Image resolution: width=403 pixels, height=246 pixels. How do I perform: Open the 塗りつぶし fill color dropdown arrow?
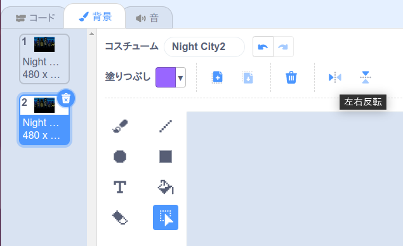[180, 77]
